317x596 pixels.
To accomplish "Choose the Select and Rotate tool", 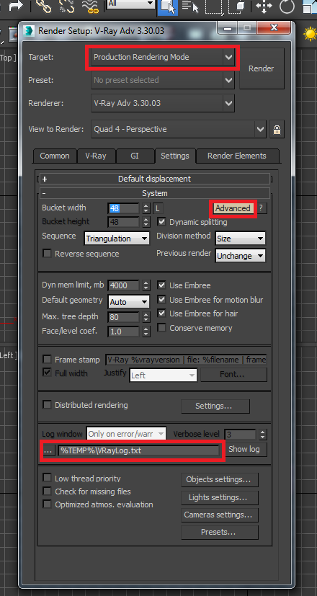I will pyautogui.click(x=287, y=6).
